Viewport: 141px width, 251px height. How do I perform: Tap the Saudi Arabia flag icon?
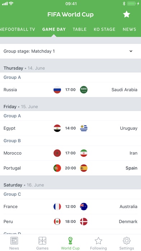click(x=84, y=90)
